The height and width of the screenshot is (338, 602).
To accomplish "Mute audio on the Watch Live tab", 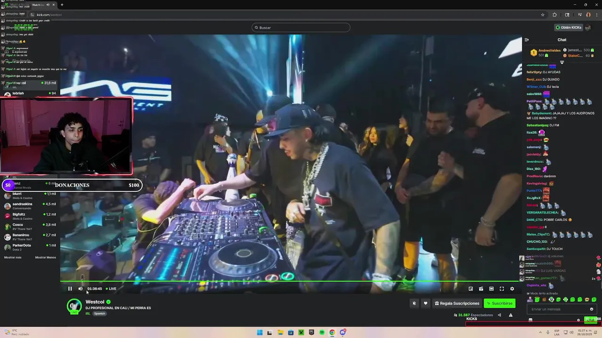I will [x=48, y=5].
